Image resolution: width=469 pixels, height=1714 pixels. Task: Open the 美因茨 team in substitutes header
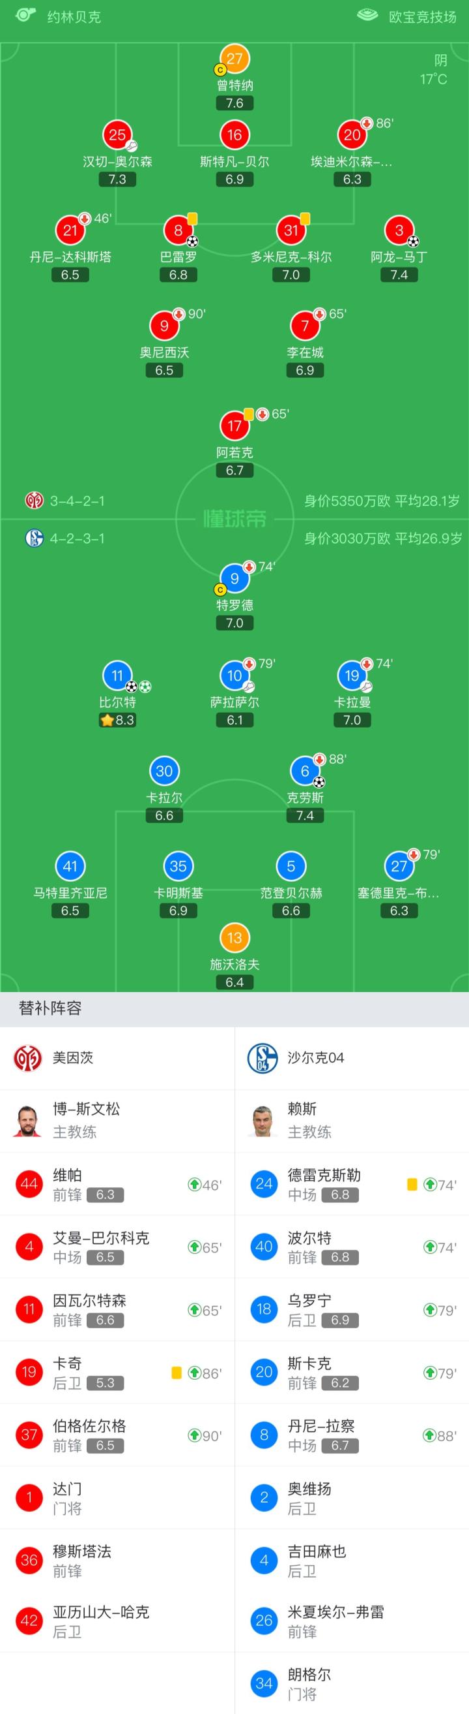(73, 1058)
